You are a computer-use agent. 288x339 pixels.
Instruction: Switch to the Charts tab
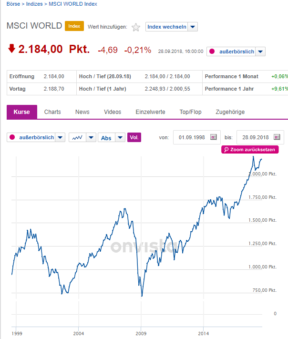coord(52,112)
